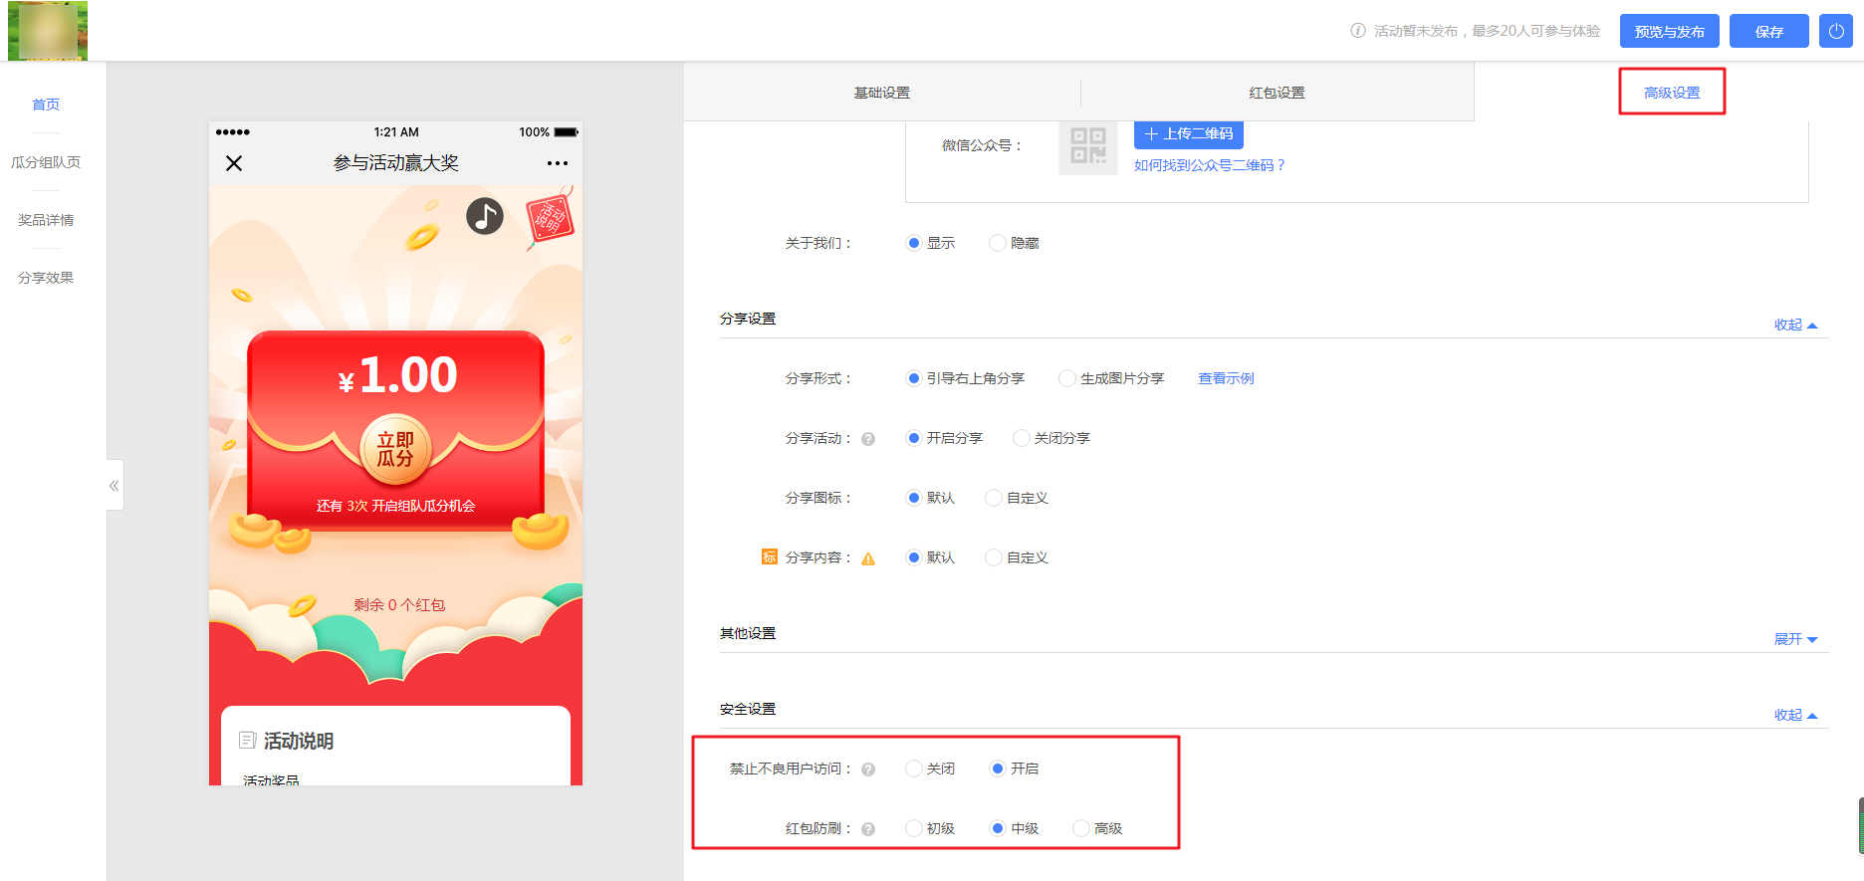Close the phone preview with X icon
1864x881 pixels.
pos(234,163)
